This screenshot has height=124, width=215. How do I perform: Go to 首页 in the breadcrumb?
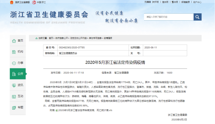click(51, 38)
